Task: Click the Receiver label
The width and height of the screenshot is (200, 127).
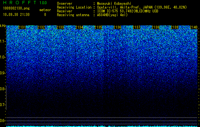Action: (65, 11)
